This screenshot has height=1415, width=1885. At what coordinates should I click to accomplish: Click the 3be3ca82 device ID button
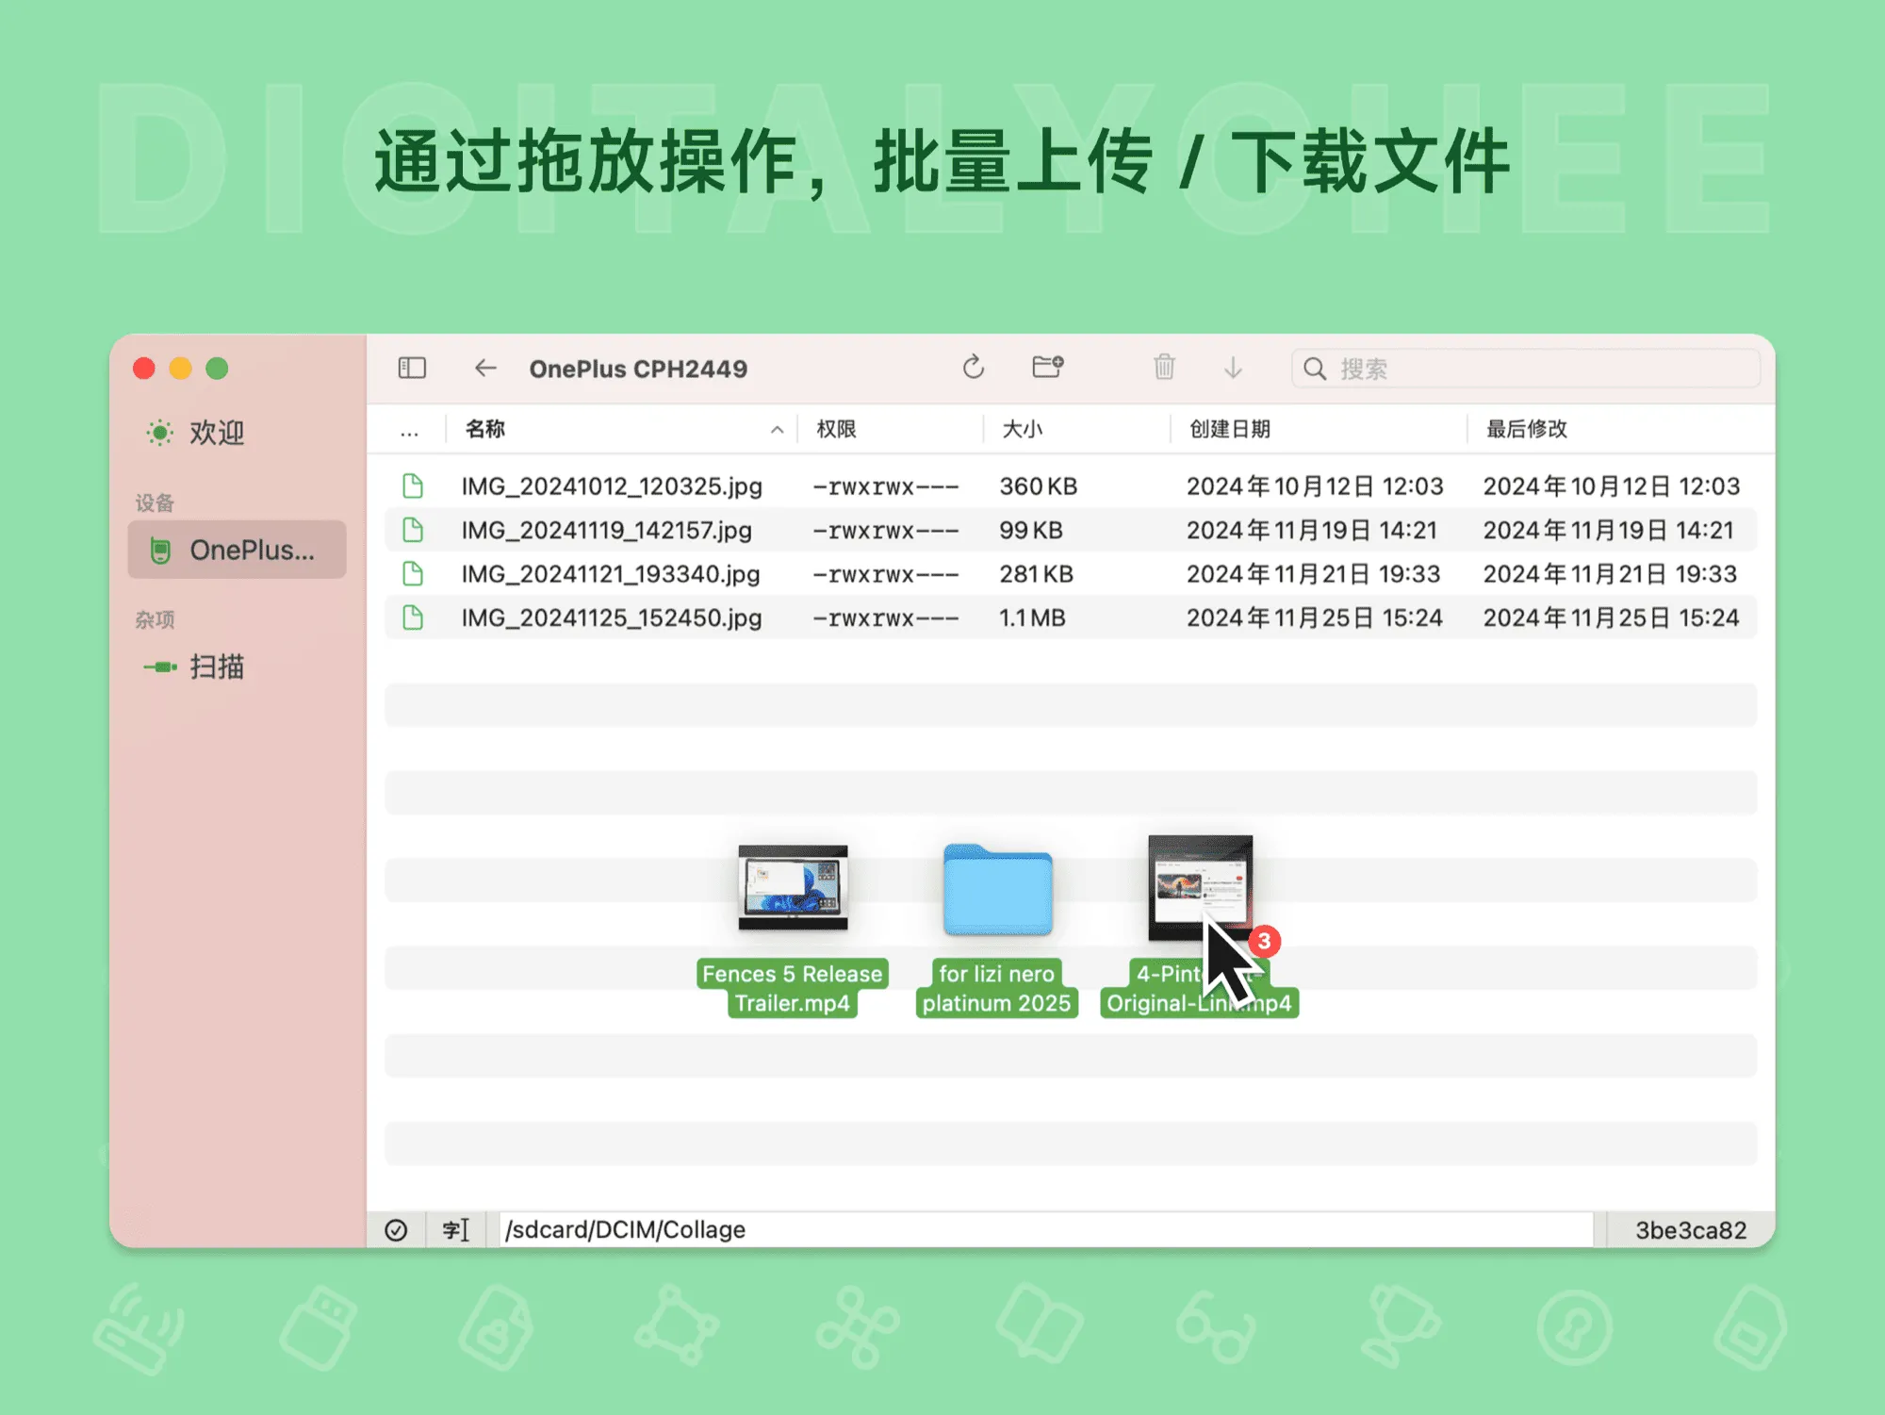pyautogui.click(x=1690, y=1230)
